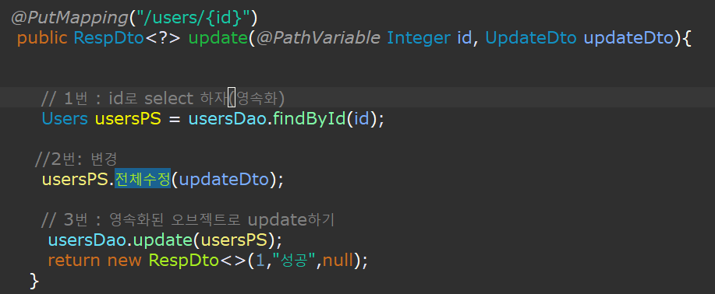
Task: Click updateDto argument in 전체수정 call
Action: 224,180
